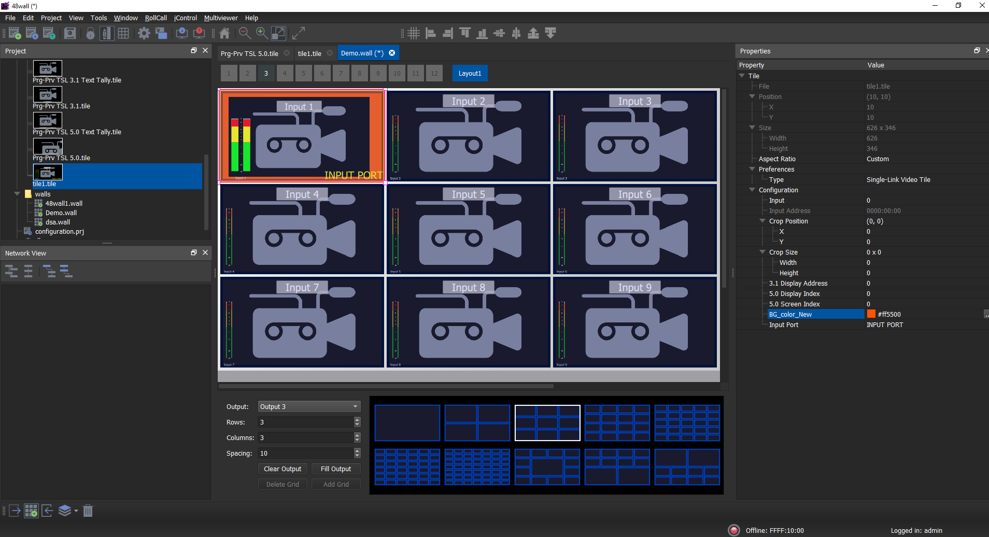Click the first tree-layout icon in Network View
The image size is (989, 537).
click(11, 271)
